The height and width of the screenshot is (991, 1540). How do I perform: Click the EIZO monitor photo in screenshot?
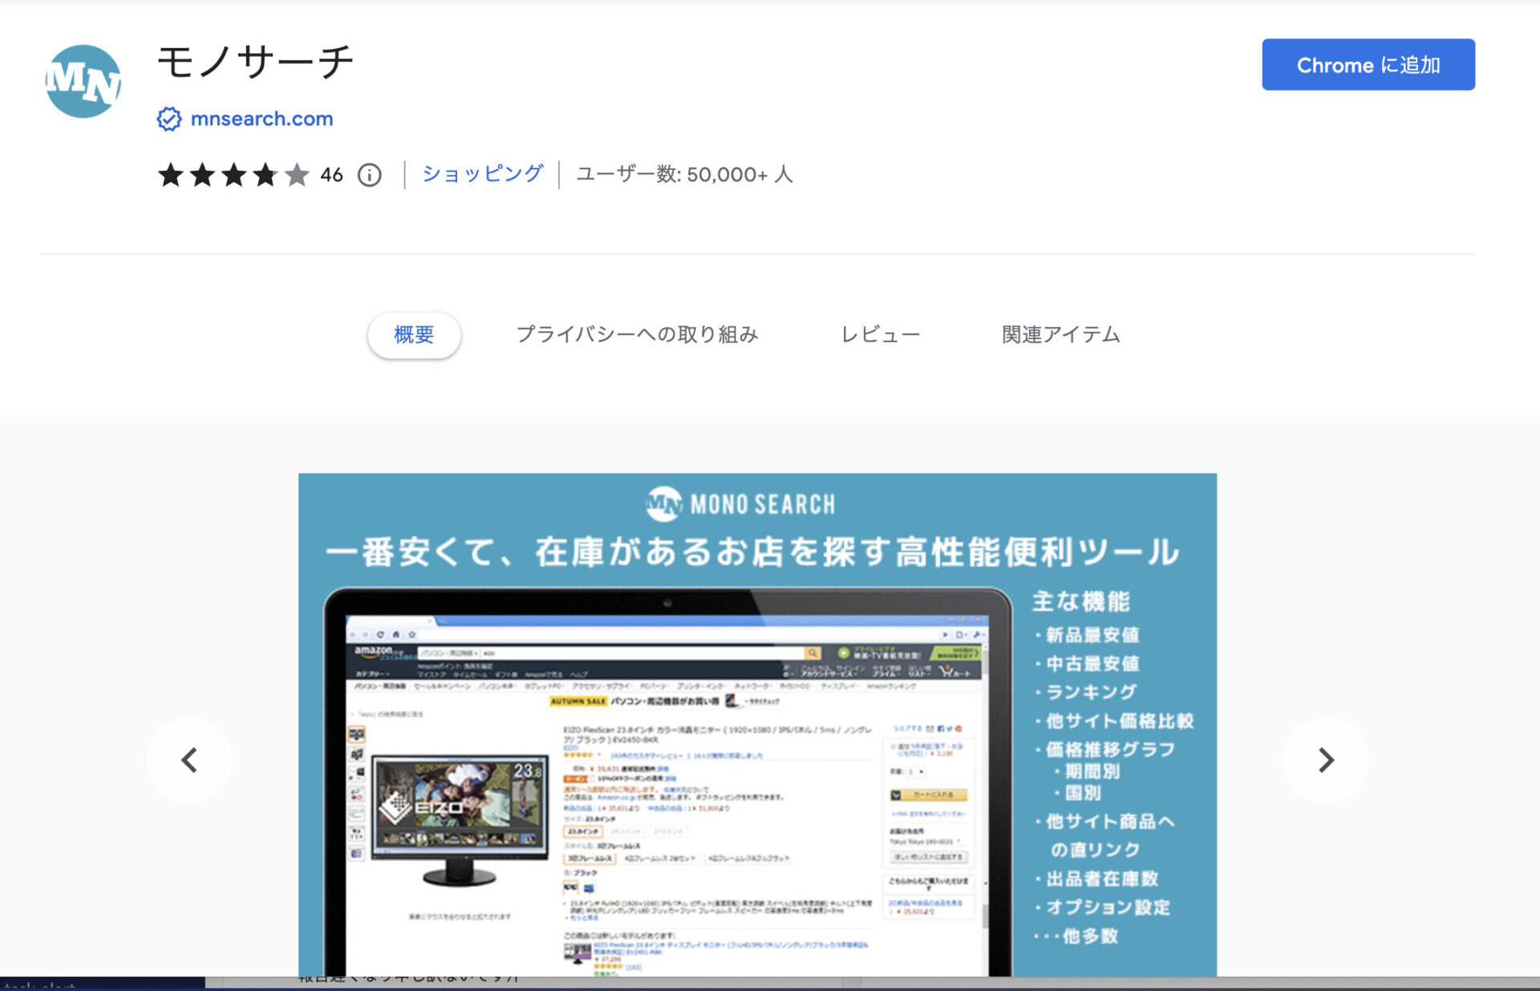tap(459, 808)
